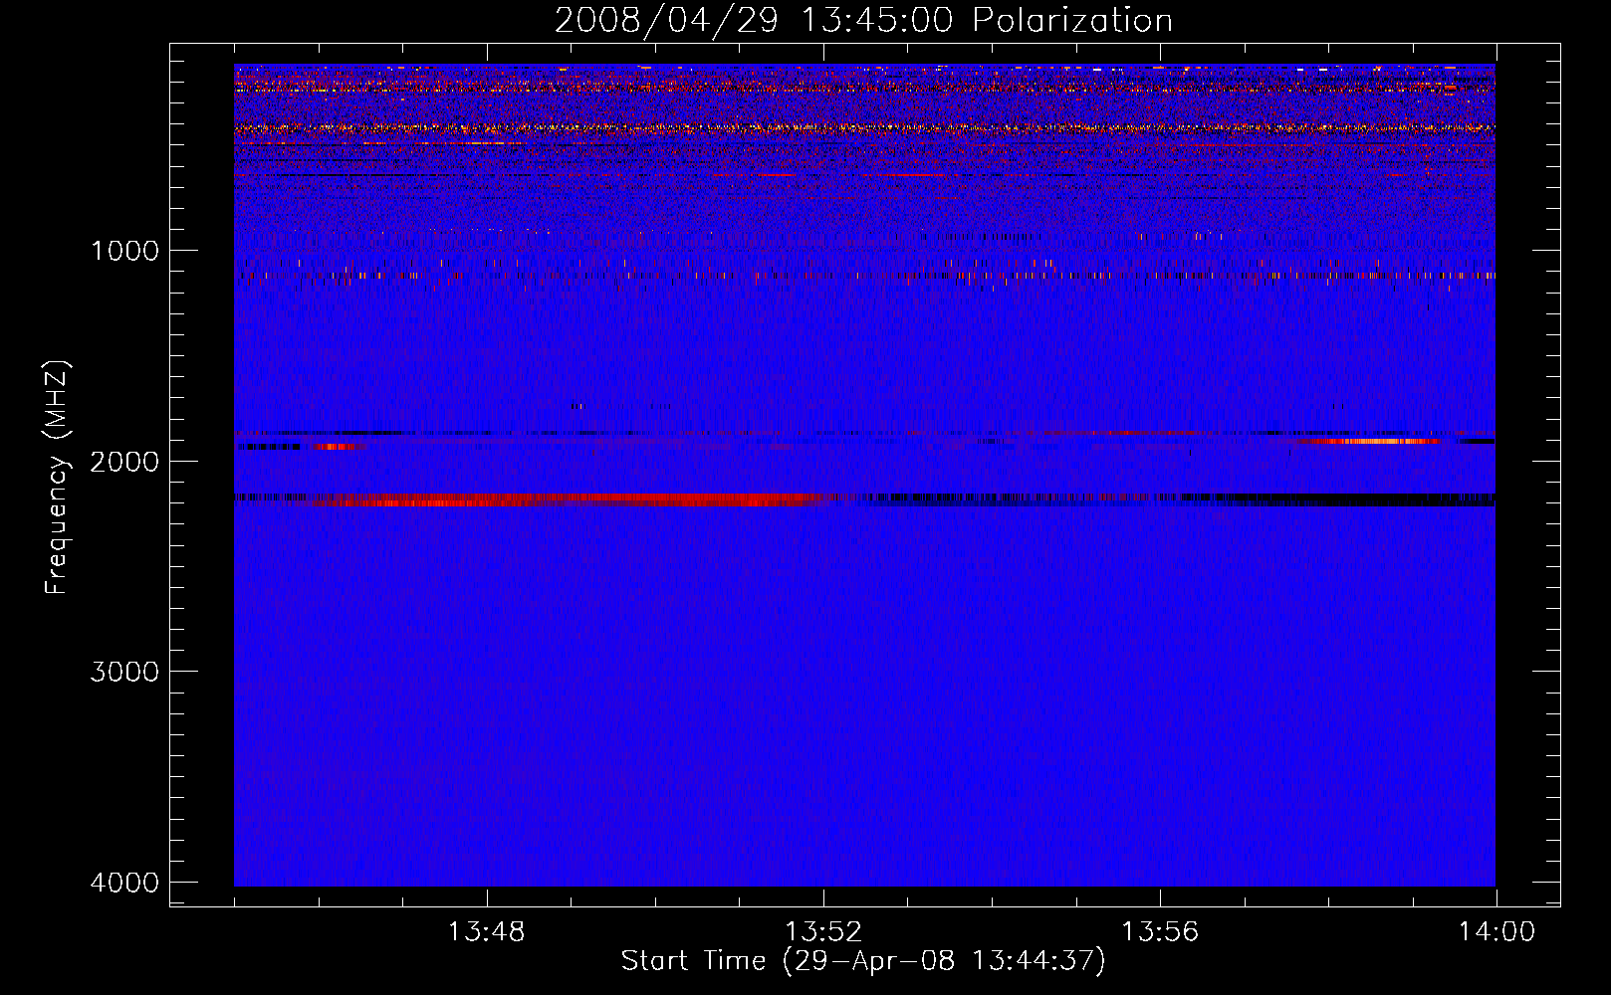The image size is (1611, 995).
Task: Click the black band near 2200 MHz after 13:52
Action: [1195, 498]
